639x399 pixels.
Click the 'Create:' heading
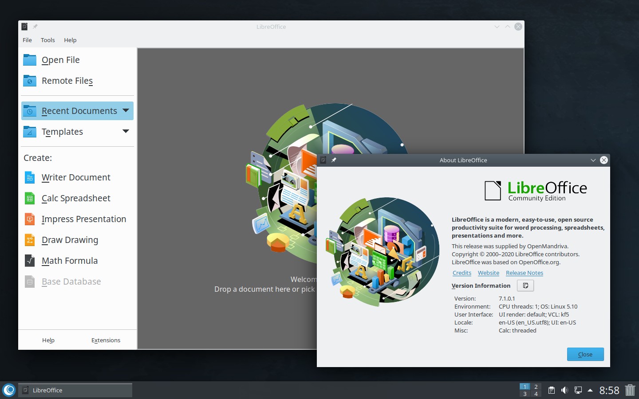(x=38, y=158)
